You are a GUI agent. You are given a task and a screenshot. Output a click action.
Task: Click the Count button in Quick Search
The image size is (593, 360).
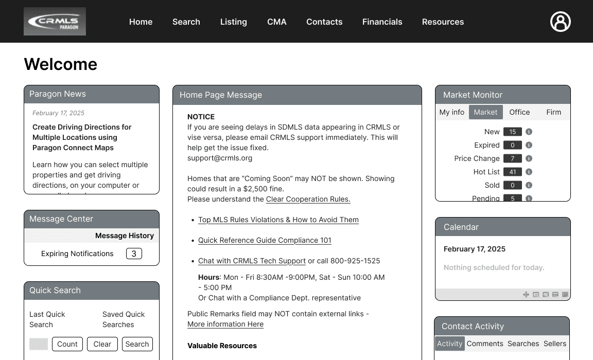point(67,344)
